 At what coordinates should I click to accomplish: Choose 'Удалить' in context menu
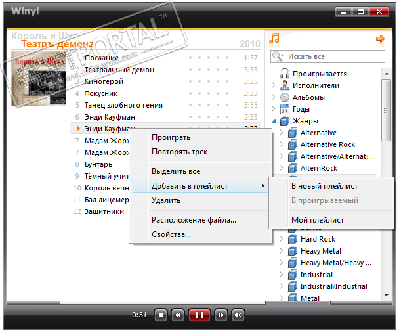click(x=200, y=200)
